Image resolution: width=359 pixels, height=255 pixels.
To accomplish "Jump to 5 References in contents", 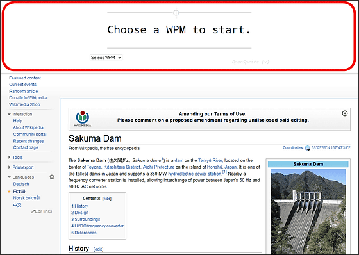I will coord(84,233).
